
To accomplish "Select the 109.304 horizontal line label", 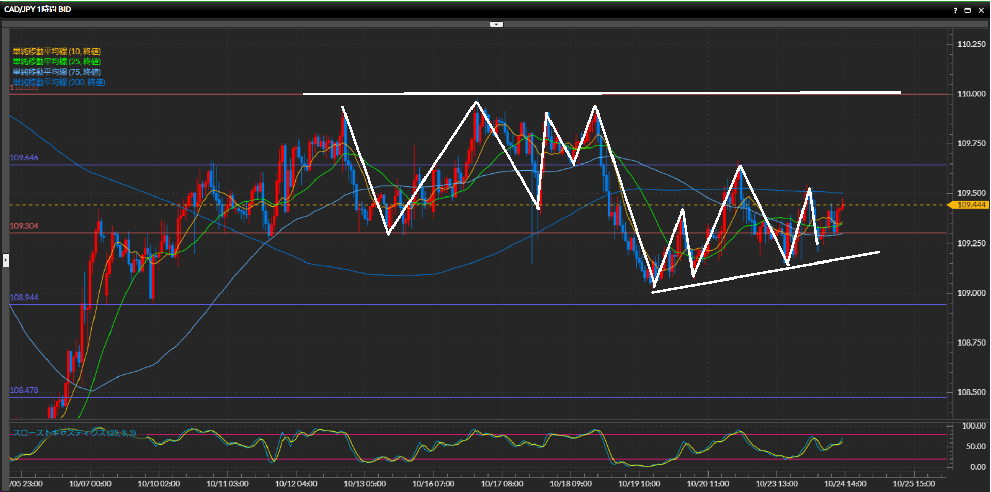I will click(24, 226).
